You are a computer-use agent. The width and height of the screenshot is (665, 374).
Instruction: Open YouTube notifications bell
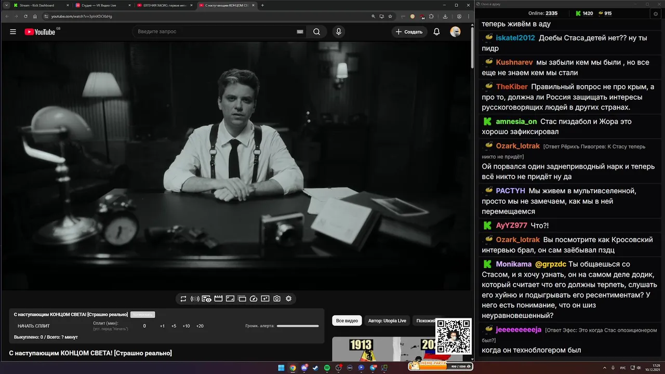(x=436, y=32)
